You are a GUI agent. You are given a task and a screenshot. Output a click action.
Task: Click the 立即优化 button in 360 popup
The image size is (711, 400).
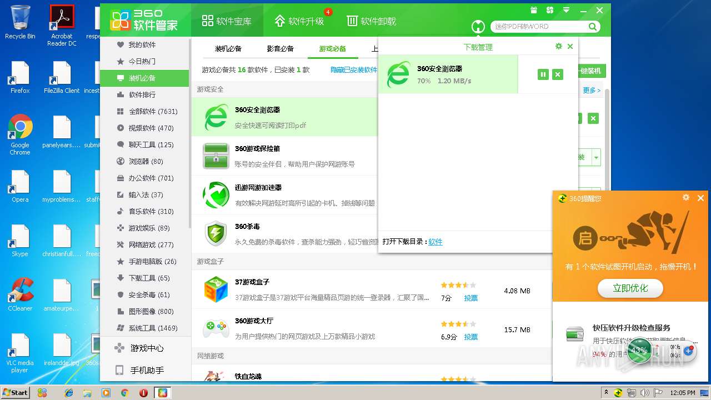[630, 288]
